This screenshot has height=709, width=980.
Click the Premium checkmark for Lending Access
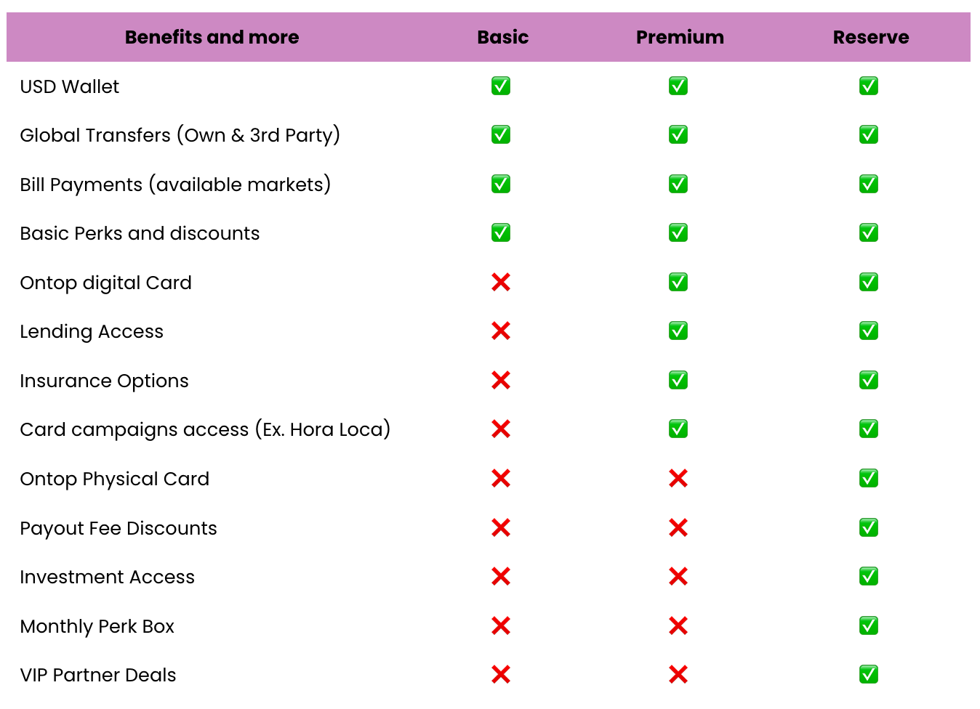678,331
